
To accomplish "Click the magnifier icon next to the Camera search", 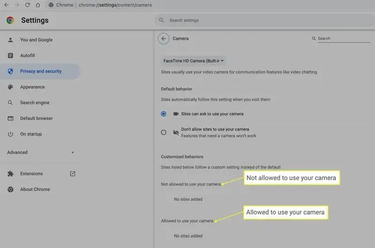I will coord(314,39).
